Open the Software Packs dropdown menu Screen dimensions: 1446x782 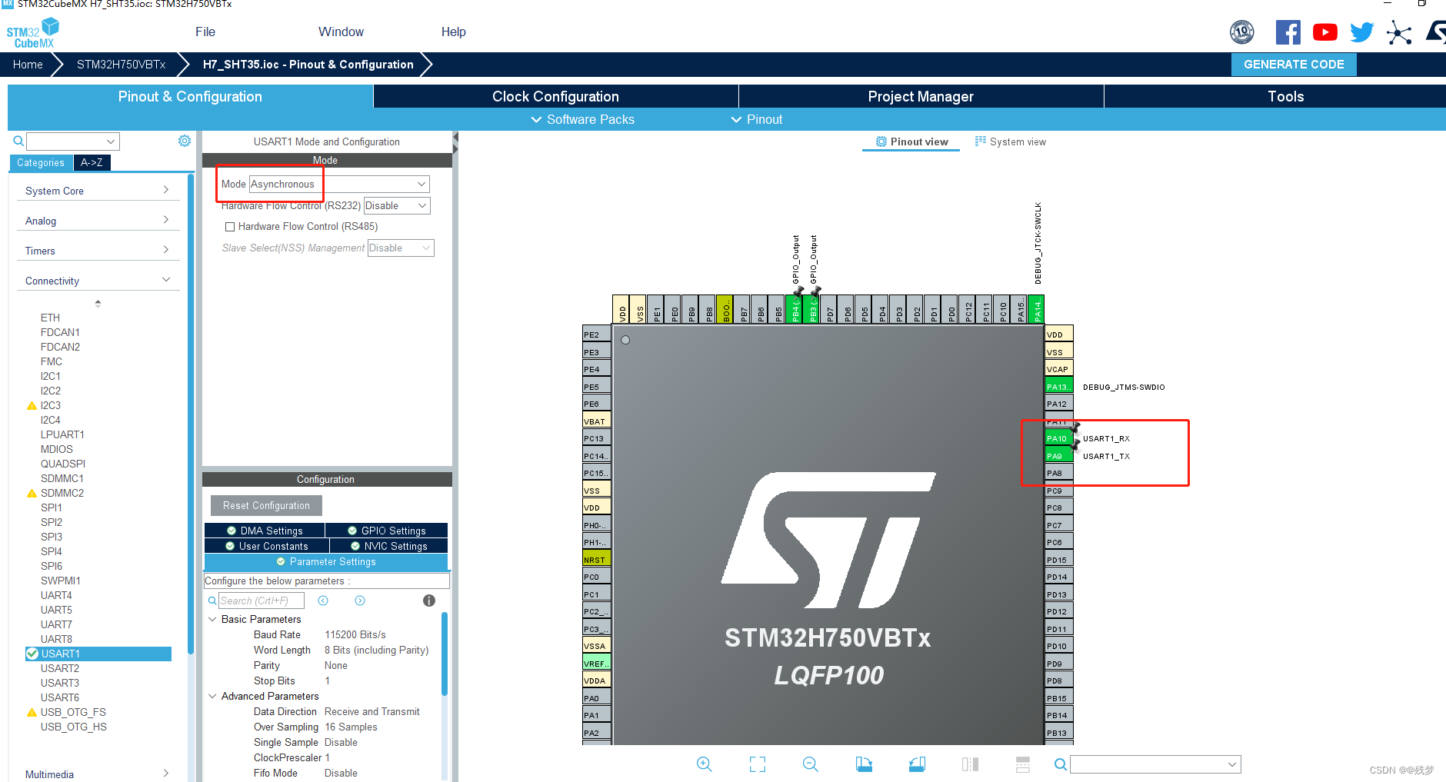[582, 119]
